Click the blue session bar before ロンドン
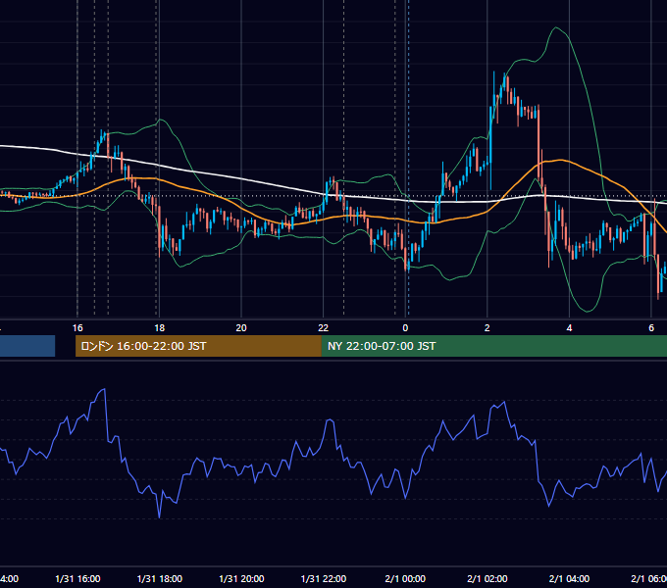 tap(27, 346)
